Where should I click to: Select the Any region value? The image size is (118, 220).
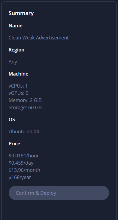click(13, 62)
